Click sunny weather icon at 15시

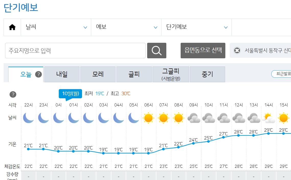[x=284, y=118]
